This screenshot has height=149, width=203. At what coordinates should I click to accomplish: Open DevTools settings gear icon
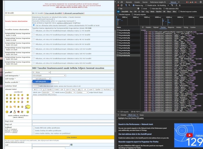(x=201, y=2)
